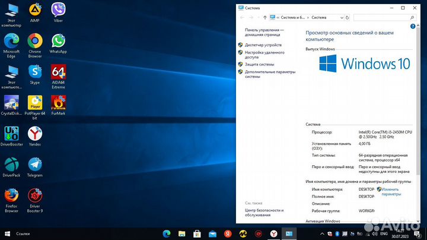Click the refresh button by the address bar
This screenshot has width=427, height=240.
click(347, 17)
